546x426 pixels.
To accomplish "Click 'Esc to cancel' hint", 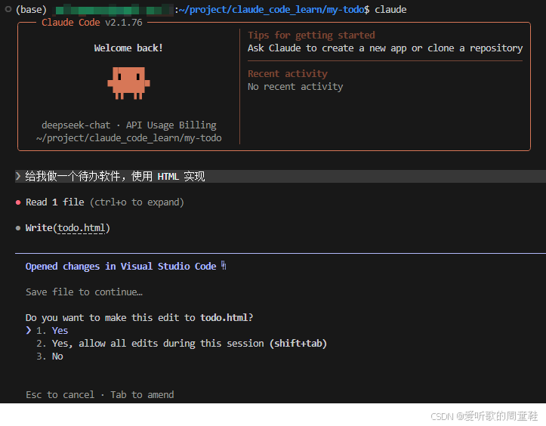I will coord(60,394).
